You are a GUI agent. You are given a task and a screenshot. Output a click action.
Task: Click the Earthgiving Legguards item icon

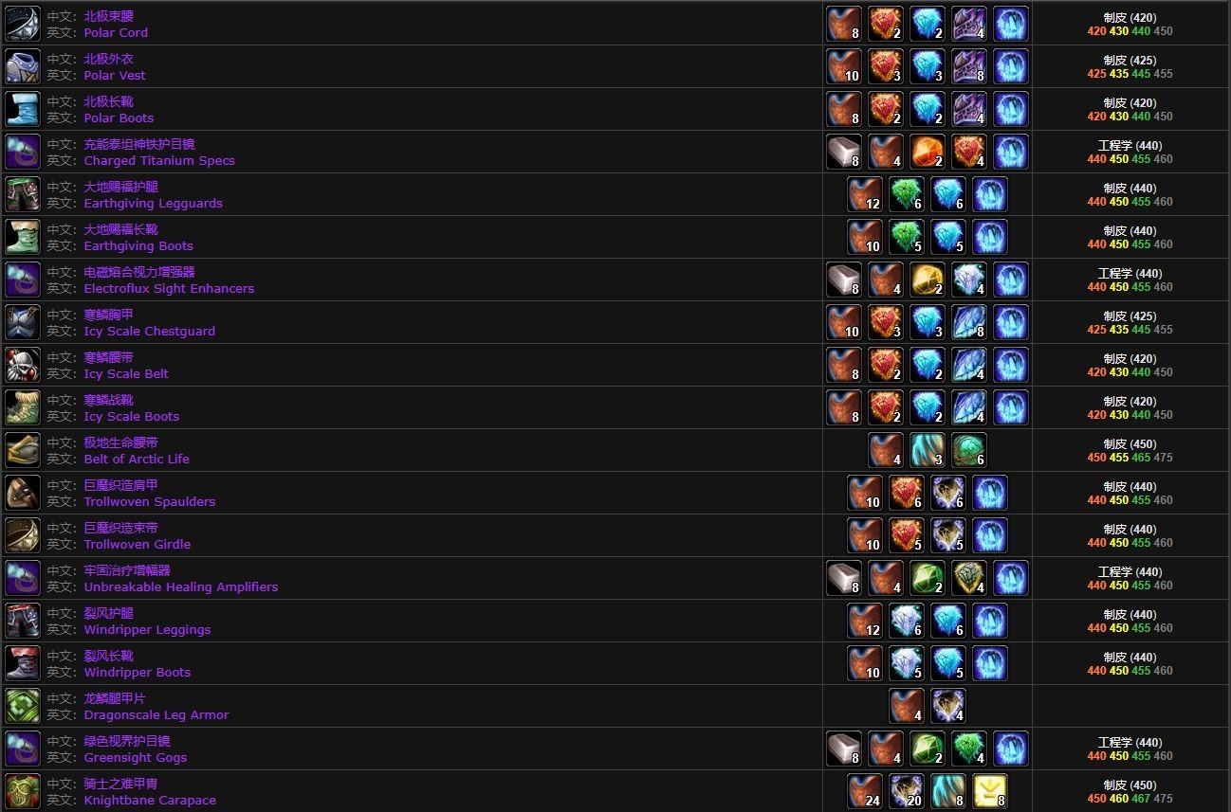click(x=23, y=194)
